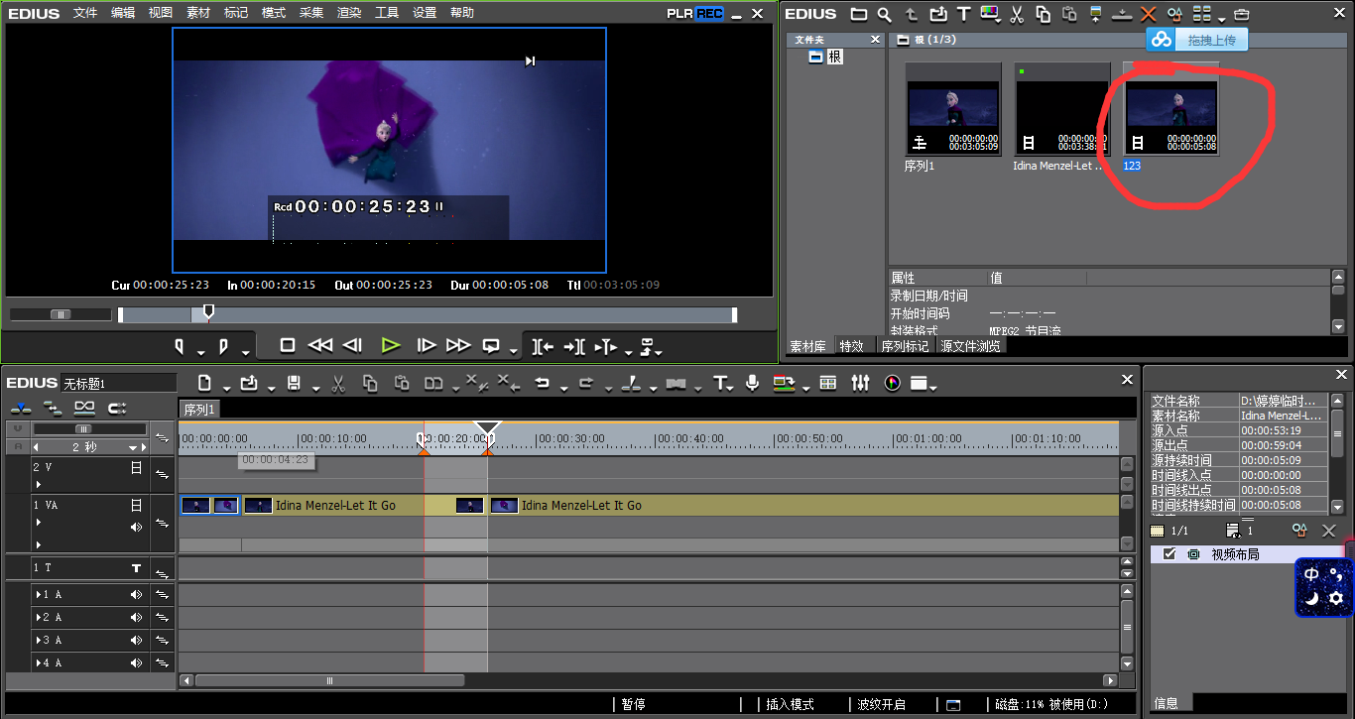Mute the 2 A audio track speaker
The width and height of the screenshot is (1355, 719).
click(x=137, y=618)
